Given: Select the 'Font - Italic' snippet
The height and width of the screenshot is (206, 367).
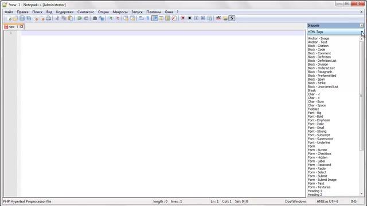Looking at the screenshot, I should coord(316,124).
